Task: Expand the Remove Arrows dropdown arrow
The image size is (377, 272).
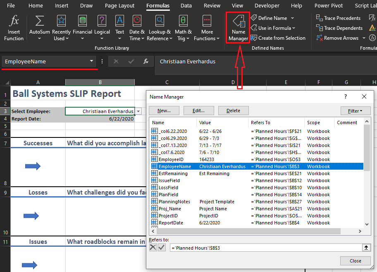Action: [x=364, y=38]
